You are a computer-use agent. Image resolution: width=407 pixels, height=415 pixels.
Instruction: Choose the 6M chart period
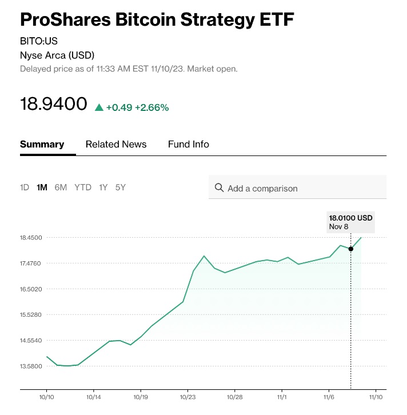(61, 187)
